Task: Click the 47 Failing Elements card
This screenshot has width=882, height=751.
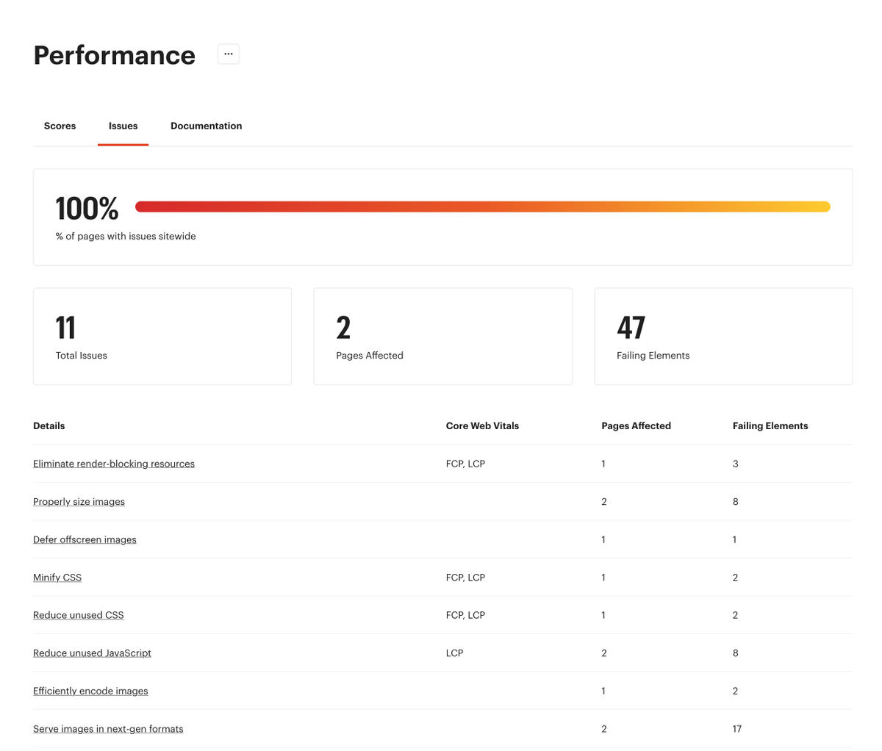Action: click(724, 336)
